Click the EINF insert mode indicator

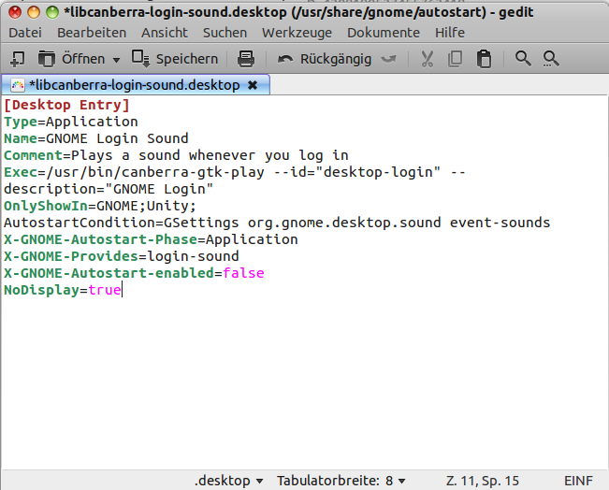pos(578,481)
